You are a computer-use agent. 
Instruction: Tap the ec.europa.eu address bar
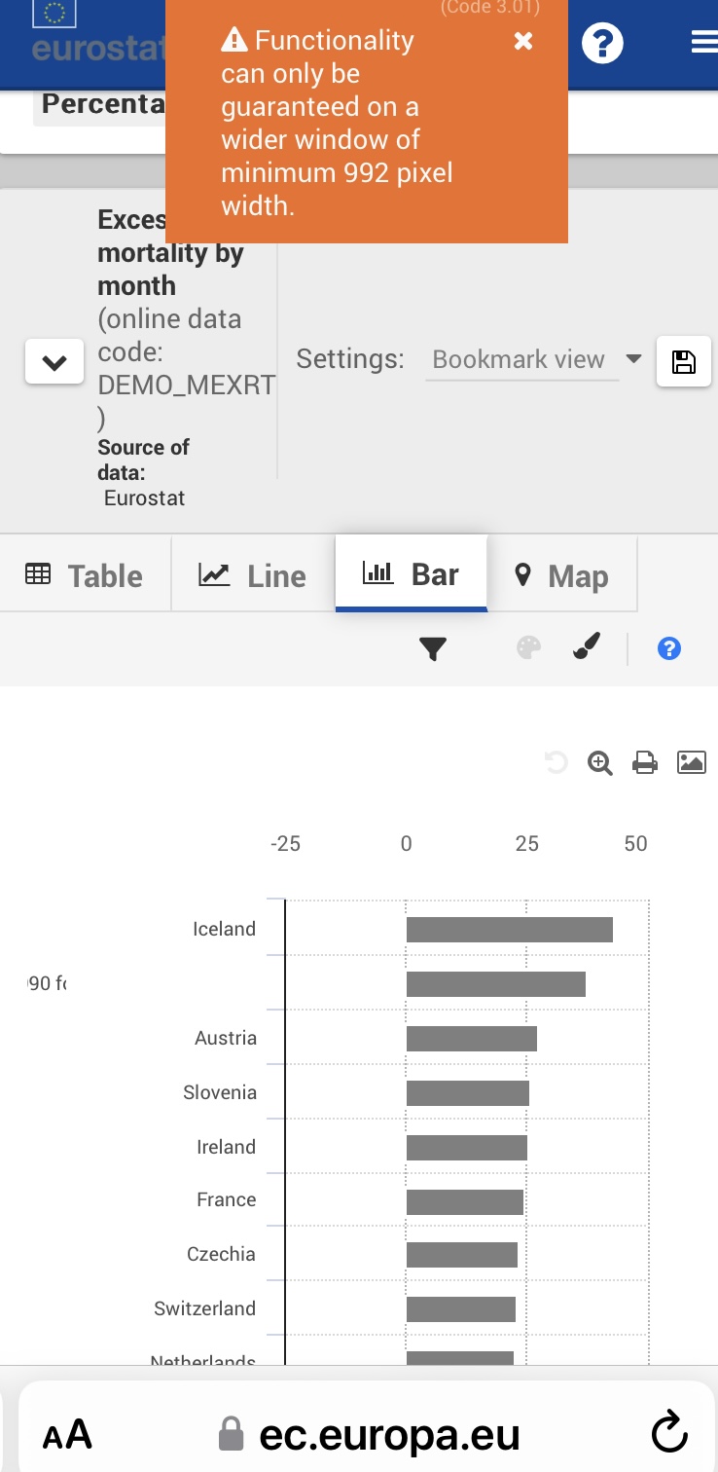(x=370, y=1434)
